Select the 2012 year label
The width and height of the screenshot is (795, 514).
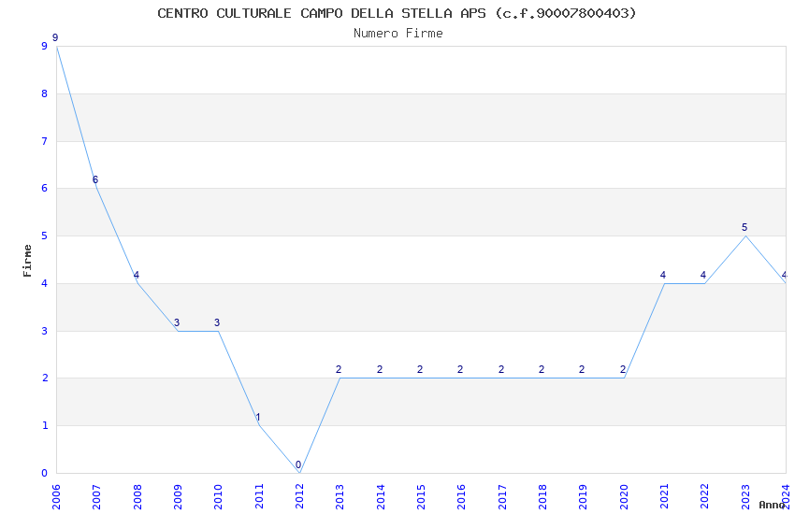coord(299,497)
